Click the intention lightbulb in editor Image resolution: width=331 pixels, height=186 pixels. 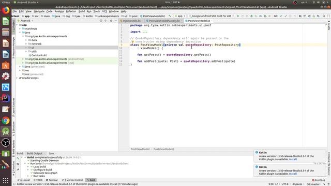tap(132, 42)
